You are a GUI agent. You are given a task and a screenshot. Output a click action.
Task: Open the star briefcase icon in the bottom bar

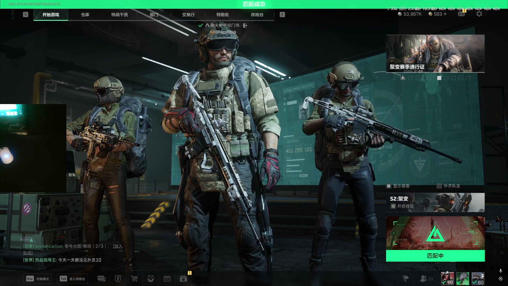pos(183,279)
